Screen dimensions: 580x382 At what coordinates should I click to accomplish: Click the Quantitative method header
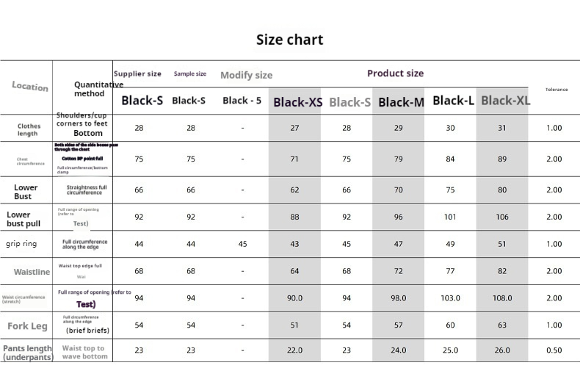tap(98, 89)
